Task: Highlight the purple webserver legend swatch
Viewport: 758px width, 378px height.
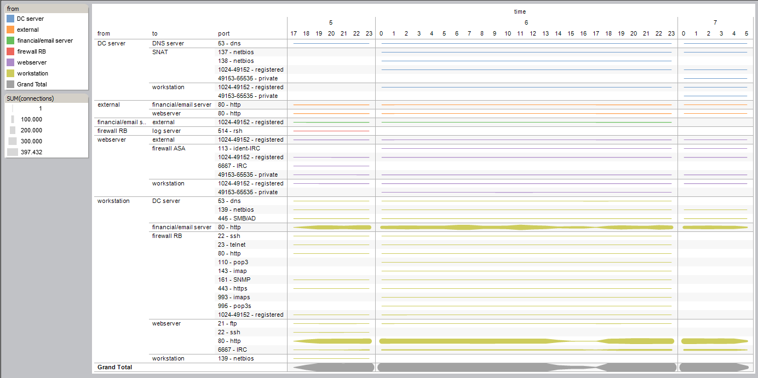Action: pos(10,62)
